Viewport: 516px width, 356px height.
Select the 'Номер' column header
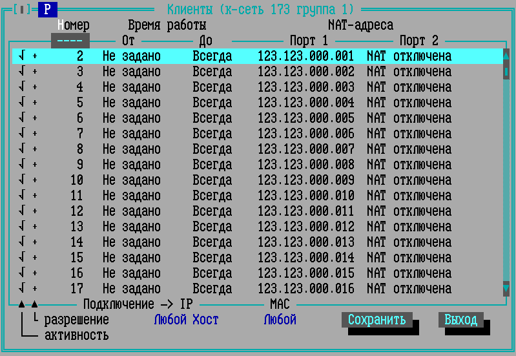click(x=73, y=25)
